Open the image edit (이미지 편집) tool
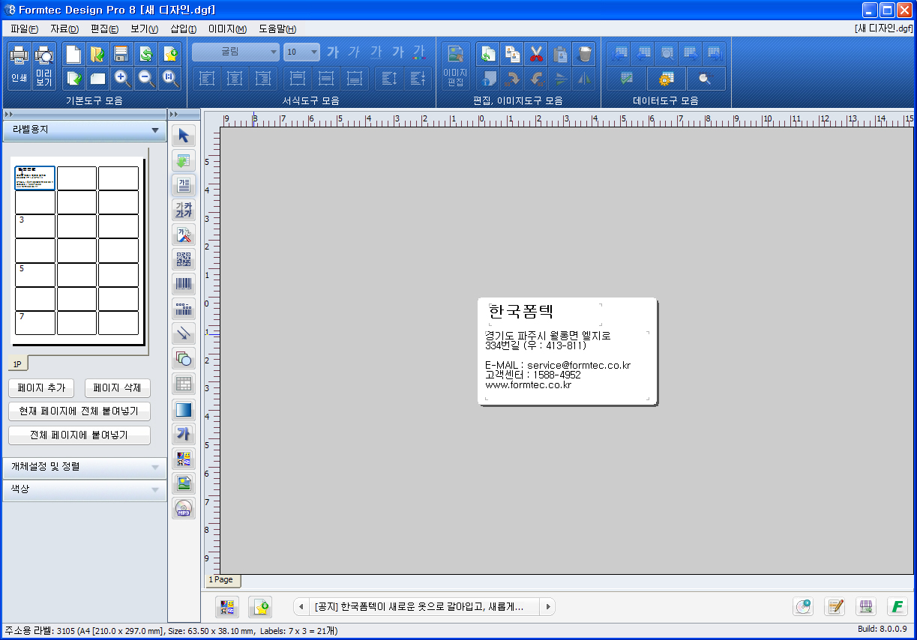The height and width of the screenshot is (640, 917). pyautogui.click(x=455, y=66)
